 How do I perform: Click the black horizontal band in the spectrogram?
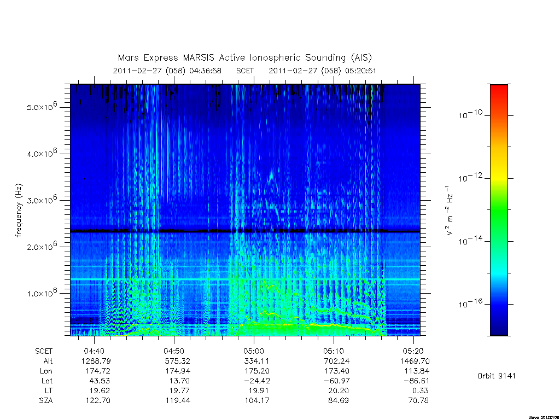246,231
